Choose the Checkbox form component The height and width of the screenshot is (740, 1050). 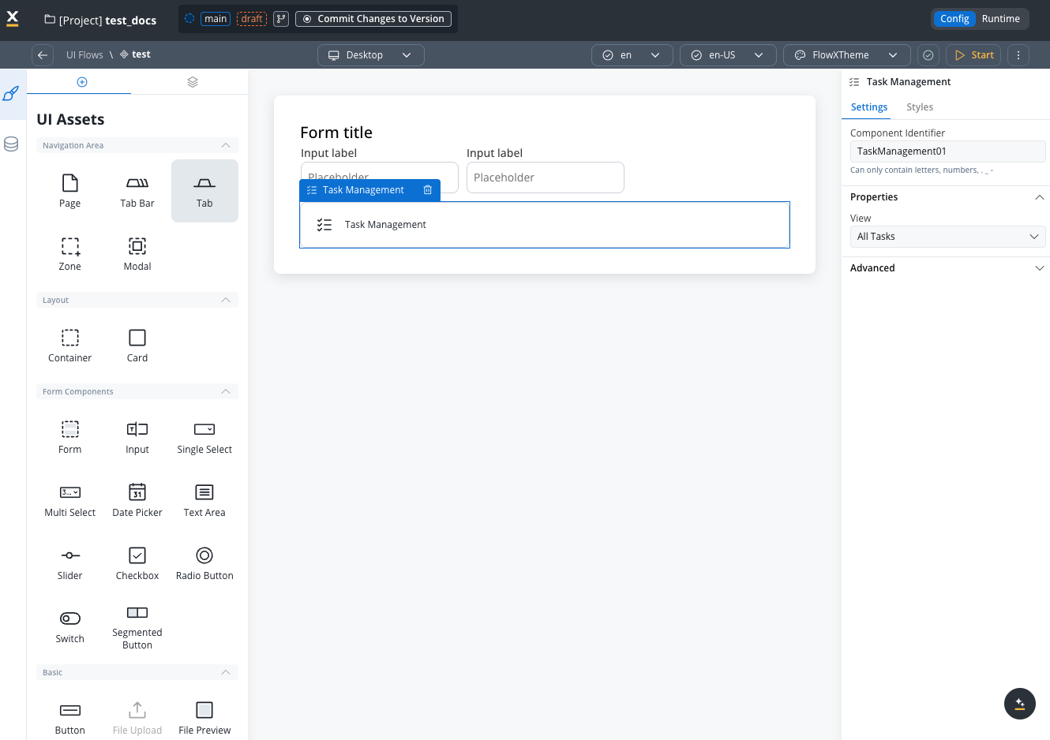(x=137, y=563)
